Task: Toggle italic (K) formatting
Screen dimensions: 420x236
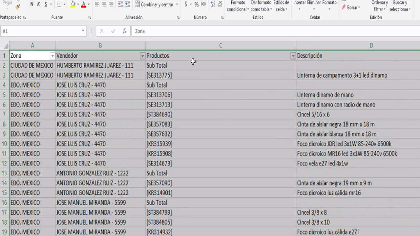Action: point(39,4)
